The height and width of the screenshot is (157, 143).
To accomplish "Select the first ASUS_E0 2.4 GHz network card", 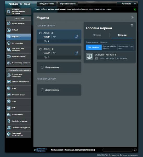I will point(59,36).
